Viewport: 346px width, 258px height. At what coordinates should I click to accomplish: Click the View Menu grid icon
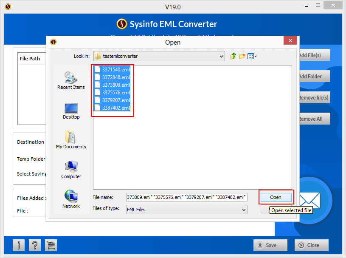(250, 56)
